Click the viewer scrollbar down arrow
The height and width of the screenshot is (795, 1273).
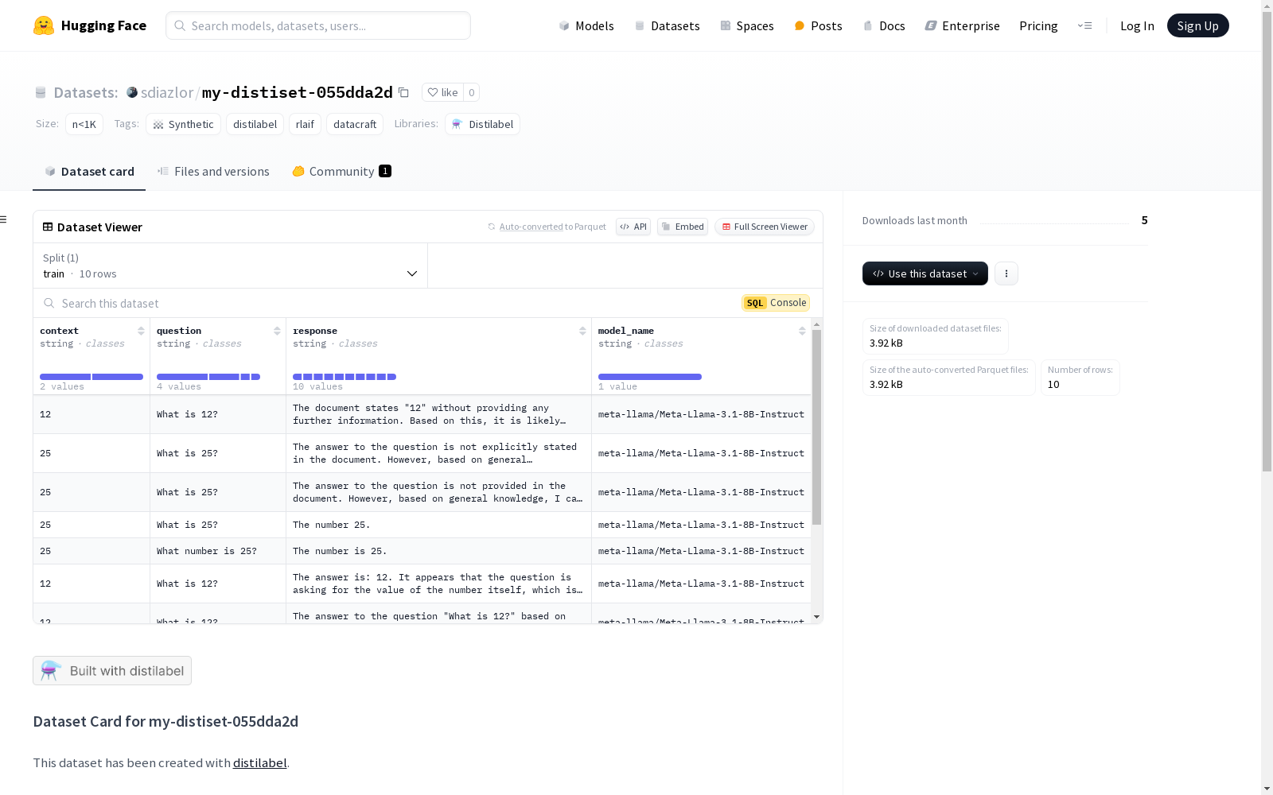pyautogui.click(x=816, y=617)
